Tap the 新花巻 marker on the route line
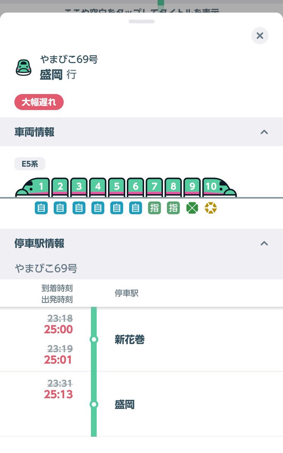 (x=94, y=340)
